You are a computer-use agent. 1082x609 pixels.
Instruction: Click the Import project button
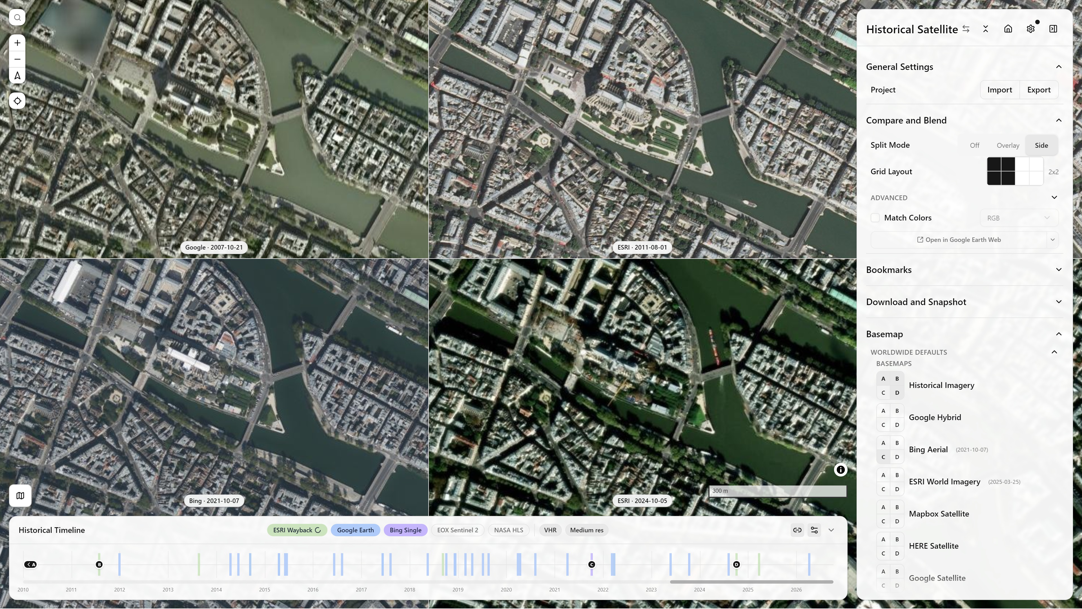[x=1000, y=90]
